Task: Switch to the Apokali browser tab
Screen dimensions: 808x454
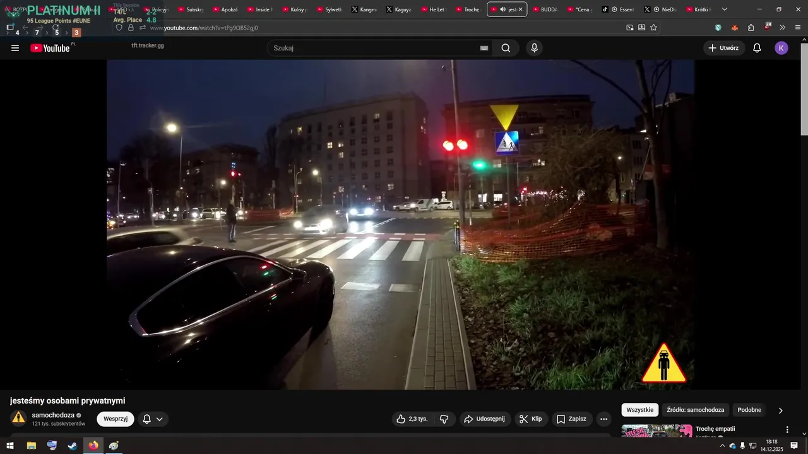Action: pos(225,9)
